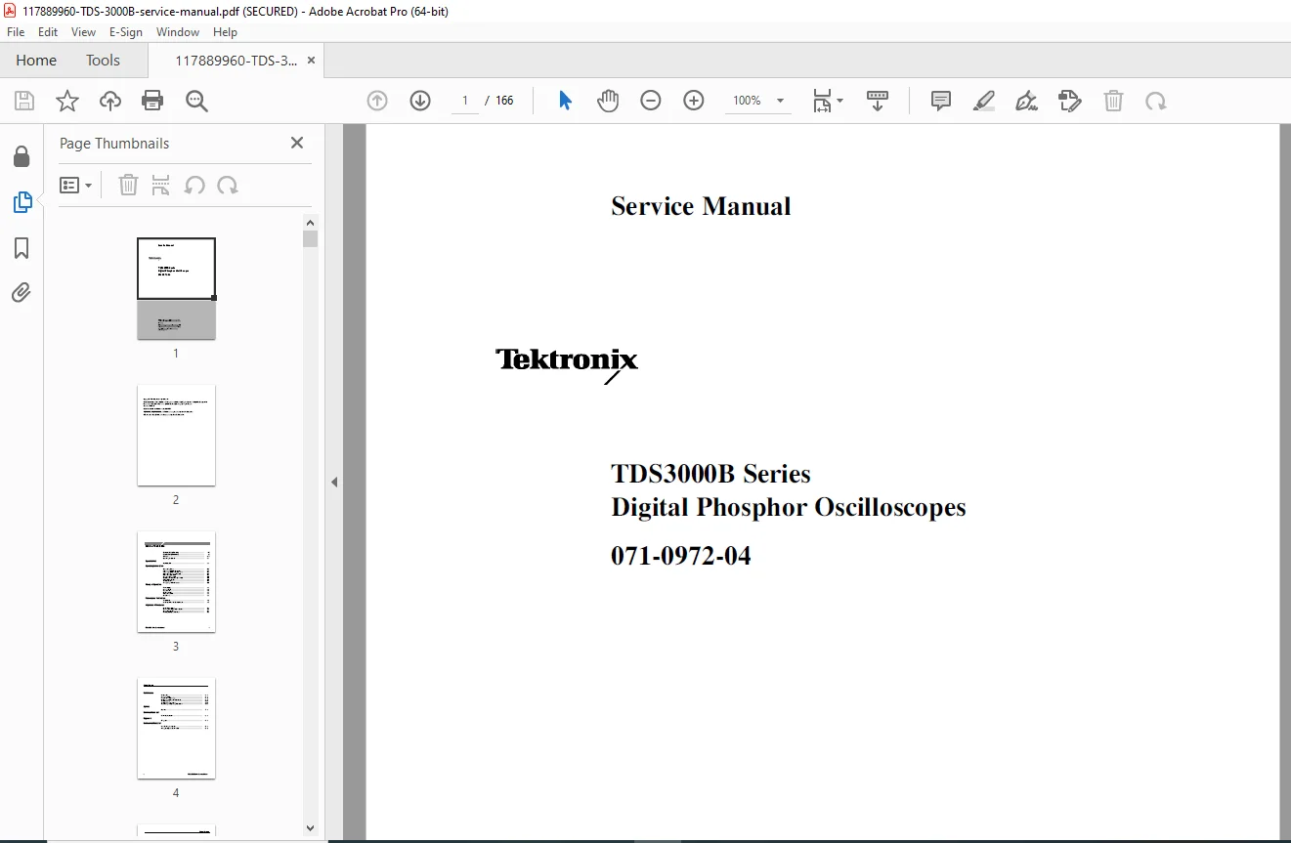The width and height of the screenshot is (1291, 843).
Task: Zoom in with the plus icon
Action: 694,101
